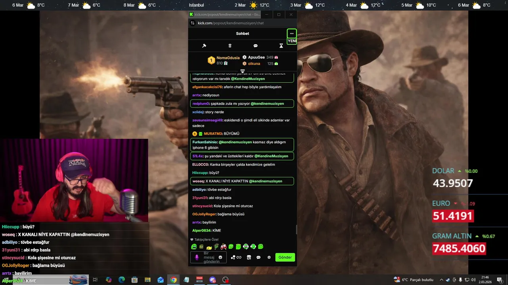Image resolution: width=508 pixels, height=285 pixels.
Task: Click username MURATM3 in chat
Action: [x=213, y=134]
